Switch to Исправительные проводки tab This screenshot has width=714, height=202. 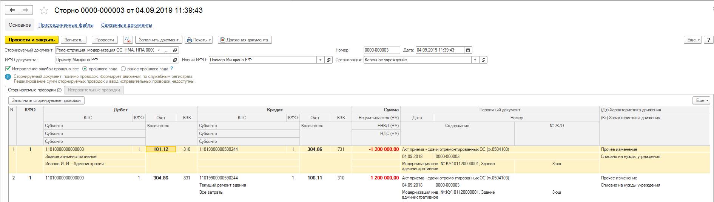(x=94, y=90)
